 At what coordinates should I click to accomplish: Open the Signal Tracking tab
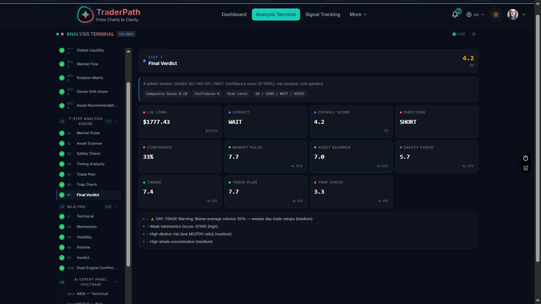(323, 14)
